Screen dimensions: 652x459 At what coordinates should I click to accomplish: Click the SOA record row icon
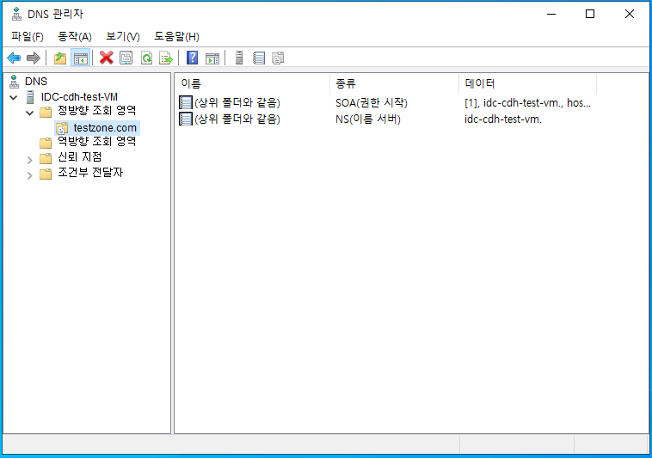click(x=186, y=102)
